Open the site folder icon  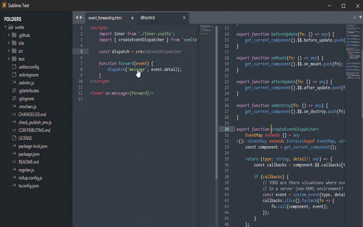click(x=14, y=43)
